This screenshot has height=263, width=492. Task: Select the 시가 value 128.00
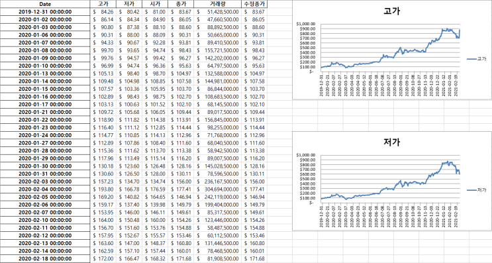(x=155, y=174)
